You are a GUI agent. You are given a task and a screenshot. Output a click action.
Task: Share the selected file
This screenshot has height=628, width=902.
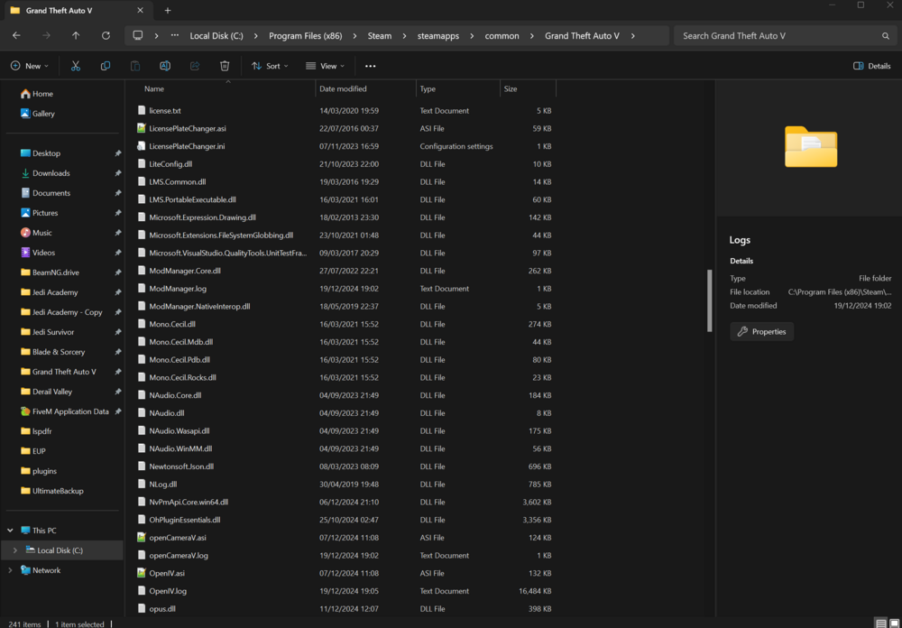pos(195,65)
